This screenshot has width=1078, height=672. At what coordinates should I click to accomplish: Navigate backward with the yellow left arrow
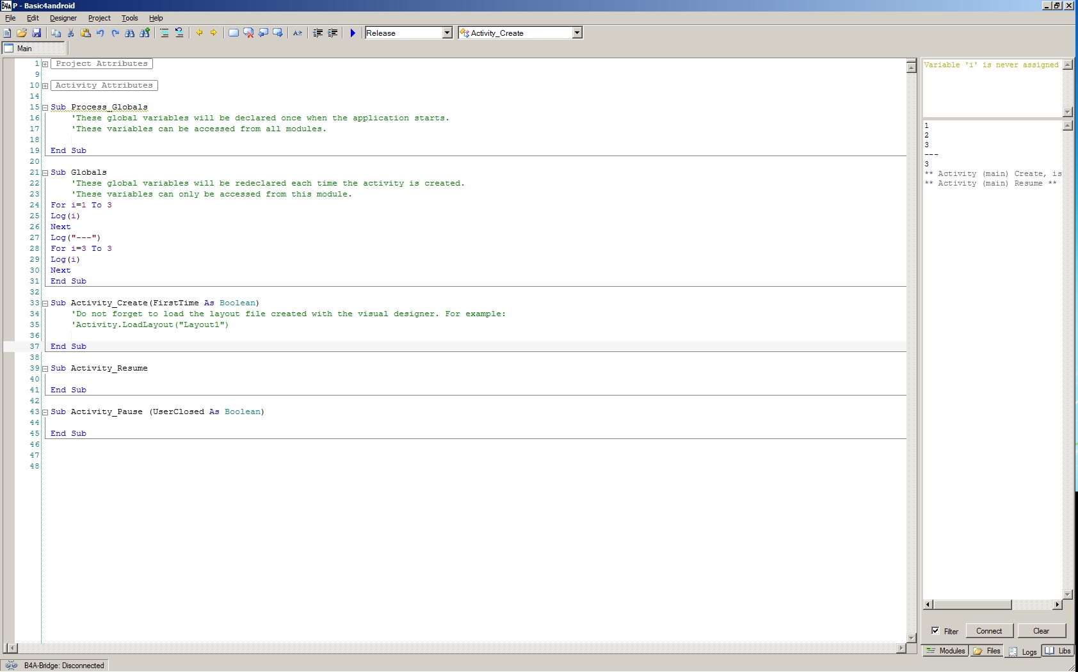pyautogui.click(x=199, y=33)
